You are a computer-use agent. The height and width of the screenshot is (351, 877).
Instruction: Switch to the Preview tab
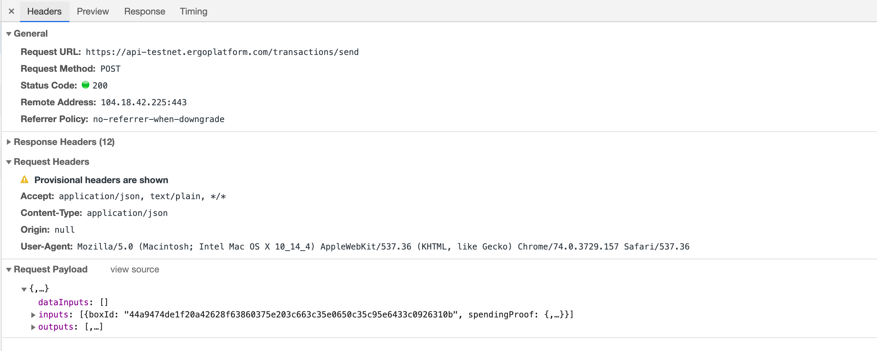[92, 11]
